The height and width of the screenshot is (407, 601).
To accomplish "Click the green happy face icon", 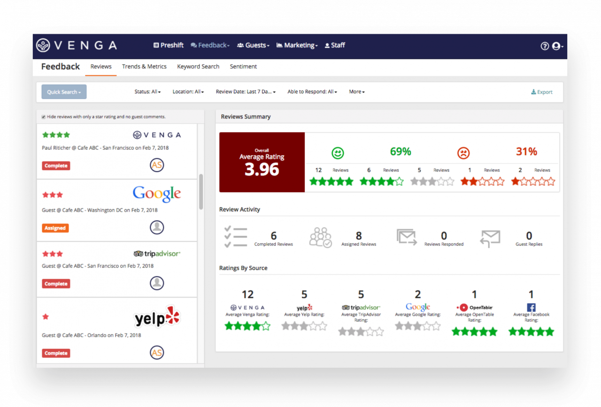I will click(338, 153).
